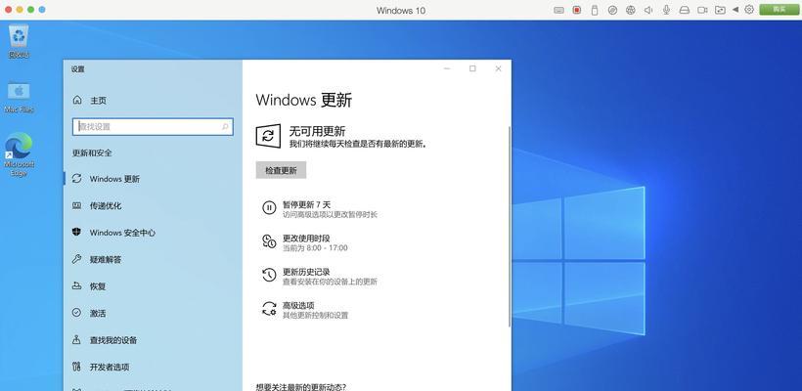Click the 查看安装在你的设备上的更新 text
The height and width of the screenshot is (391, 802).
[330, 282]
